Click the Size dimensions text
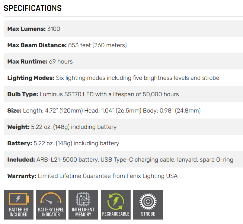The width and height of the screenshot is (243, 224). [112, 110]
